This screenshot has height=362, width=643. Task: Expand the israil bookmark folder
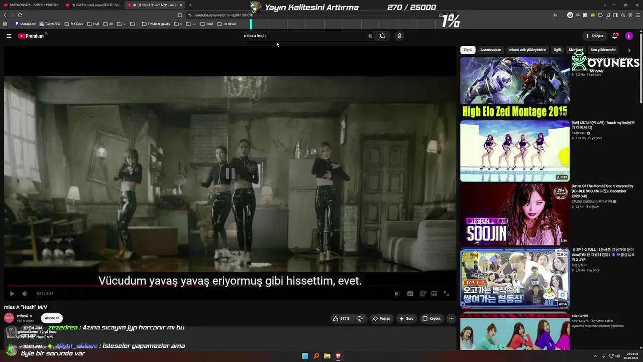206,24
